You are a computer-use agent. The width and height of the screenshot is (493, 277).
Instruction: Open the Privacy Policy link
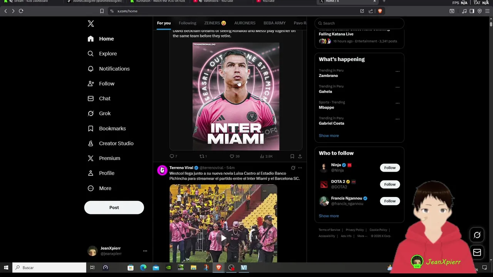355,230
